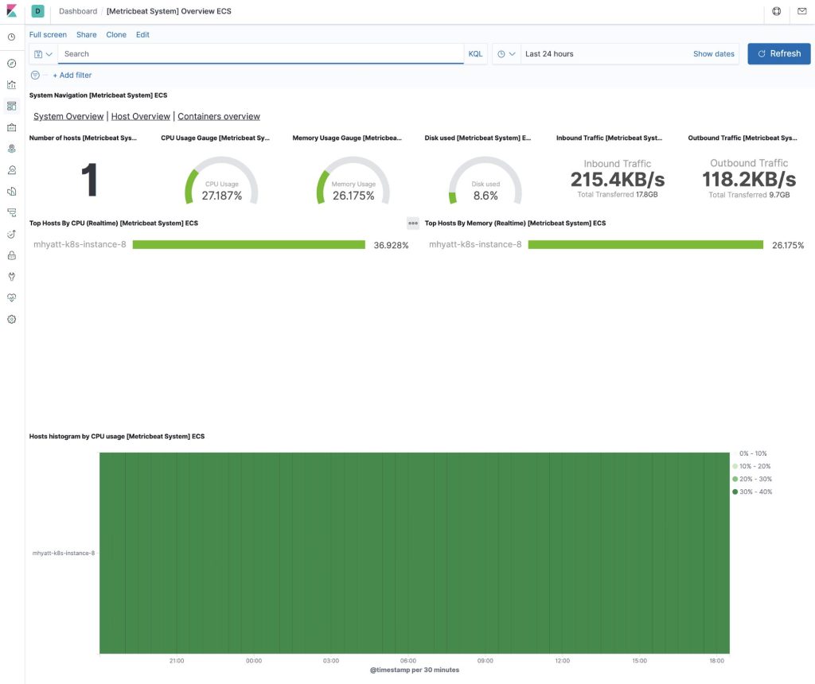815x684 pixels.
Task: Click the CPU usage heatmap area
Action: [x=414, y=553]
